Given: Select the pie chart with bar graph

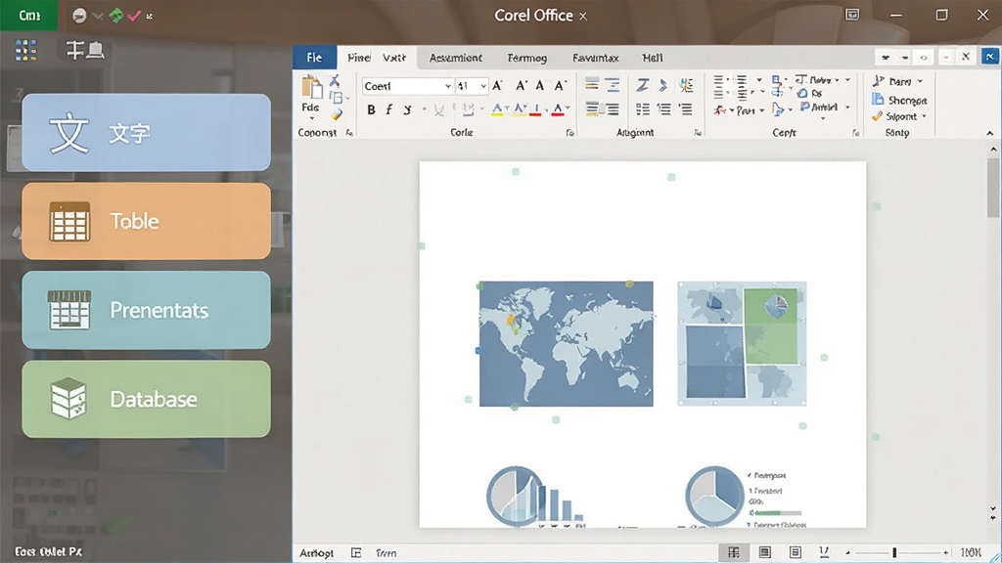Looking at the screenshot, I should pos(535,496).
